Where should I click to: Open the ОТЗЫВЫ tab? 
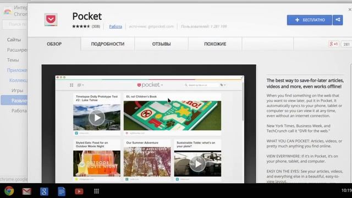161,44
